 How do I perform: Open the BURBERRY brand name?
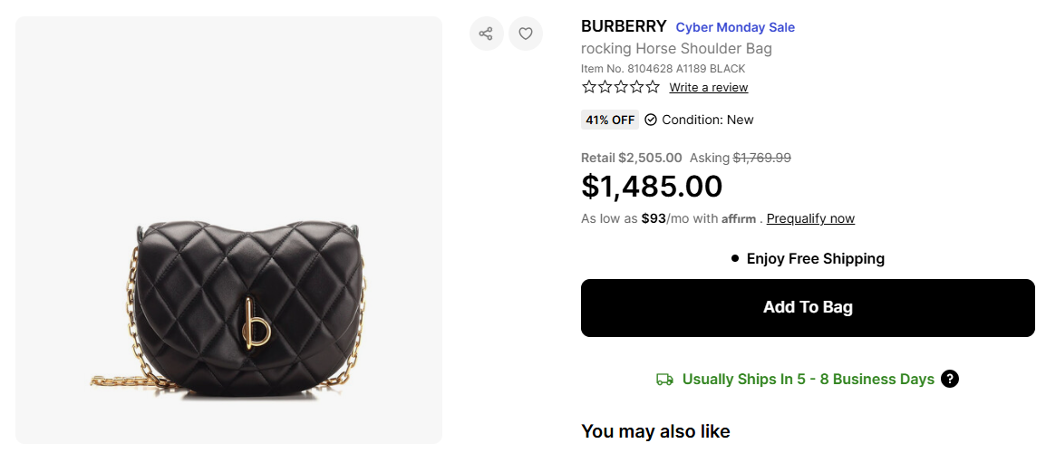624,26
